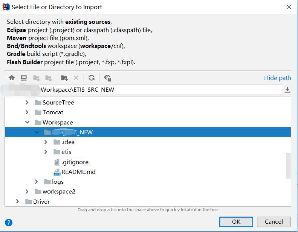This screenshot has width=298, height=232.
Task: Select the README.md file
Action: pyautogui.click(x=78, y=172)
